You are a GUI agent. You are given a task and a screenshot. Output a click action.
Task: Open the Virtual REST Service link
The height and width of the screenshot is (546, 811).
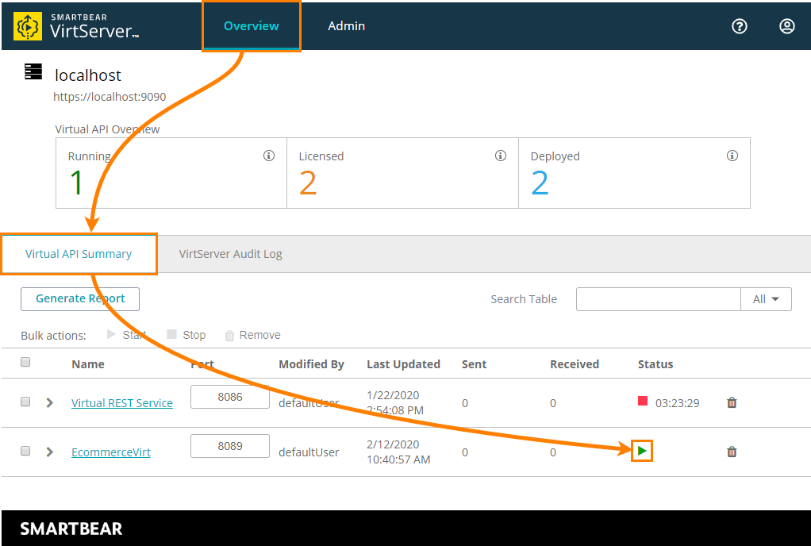pos(122,403)
